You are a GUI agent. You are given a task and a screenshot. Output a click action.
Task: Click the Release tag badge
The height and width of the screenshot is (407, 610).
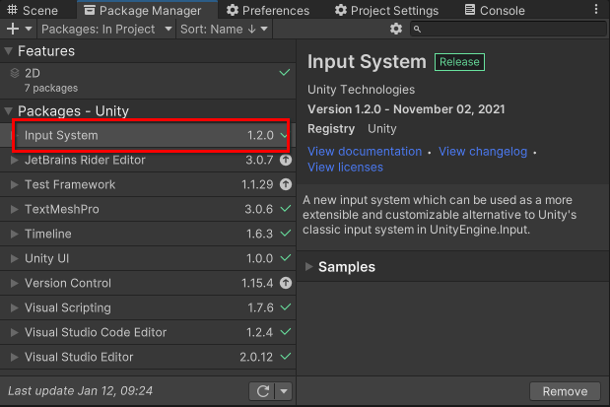(x=459, y=62)
